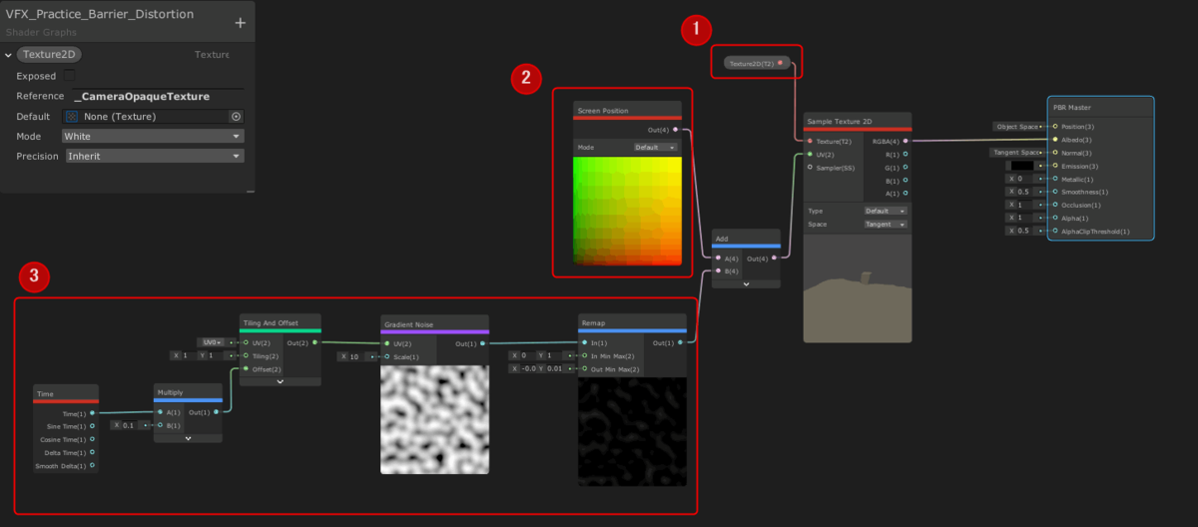Click the Sine Time(1) output port

[x=93, y=425]
